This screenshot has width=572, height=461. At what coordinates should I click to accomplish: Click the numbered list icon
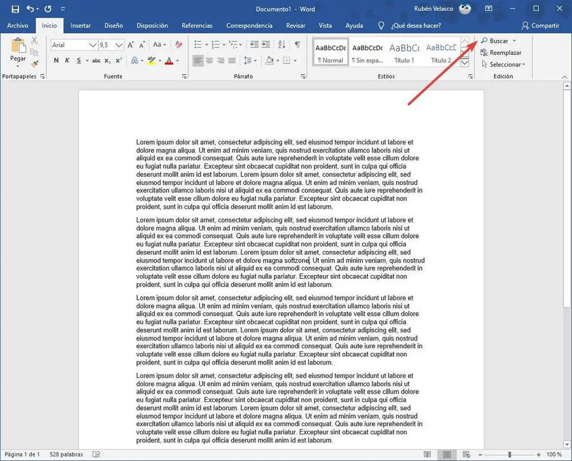pos(216,45)
